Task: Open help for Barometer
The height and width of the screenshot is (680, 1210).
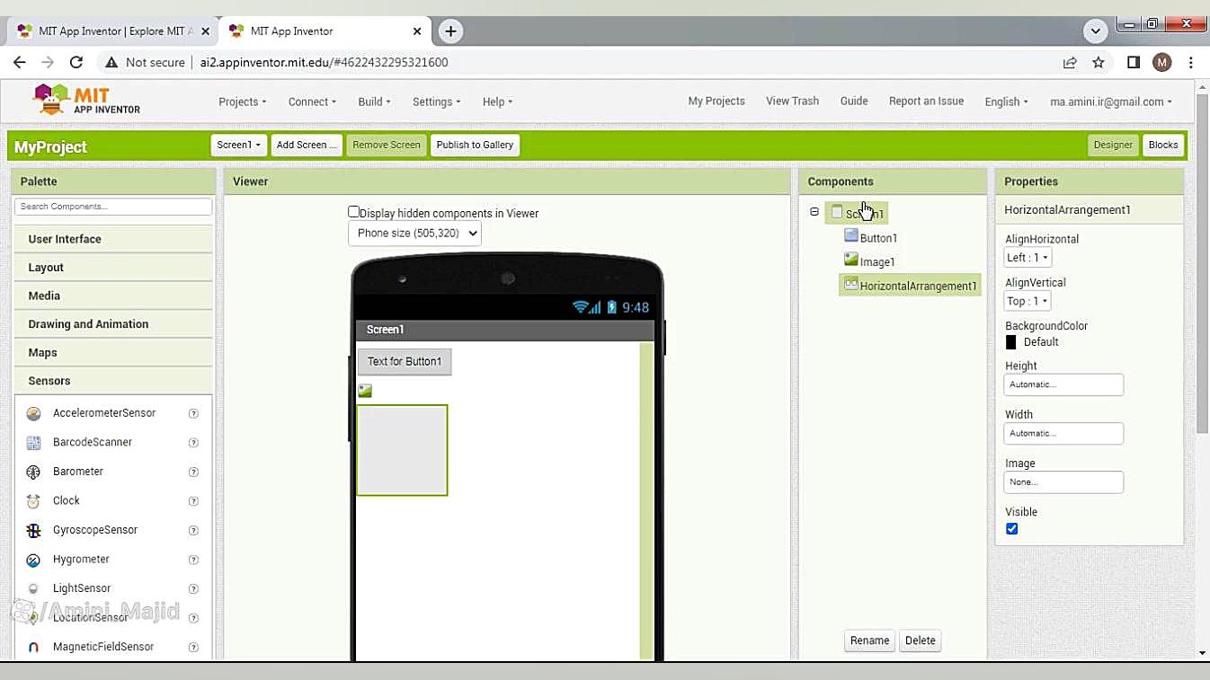Action: pos(193,472)
